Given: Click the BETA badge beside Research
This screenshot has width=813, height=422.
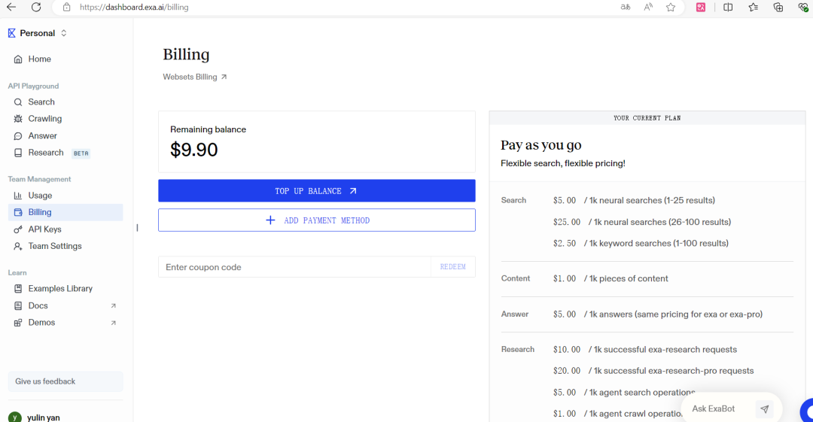Looking at the screenshot, I should [81, 153].
